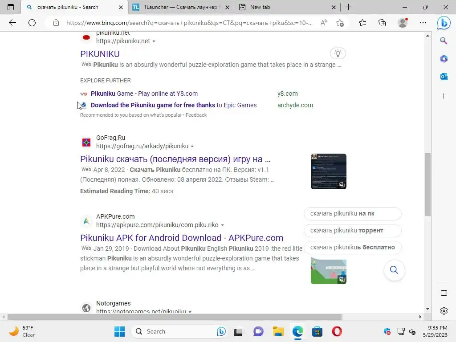Screen dimensions: 456x342
Task: Click the floating search magnifier button
Action: (x=394, y=270)
